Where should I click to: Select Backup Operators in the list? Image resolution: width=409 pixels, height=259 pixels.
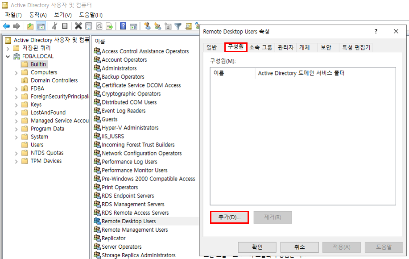[123, 77]
